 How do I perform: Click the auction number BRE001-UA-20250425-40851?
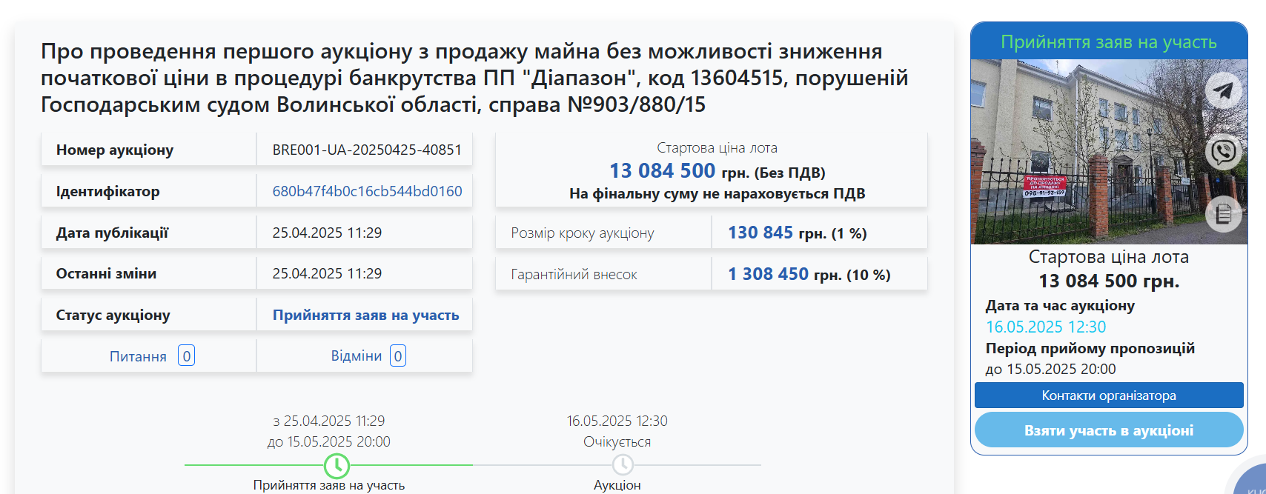pyautogui.click(x=367, y=150)
